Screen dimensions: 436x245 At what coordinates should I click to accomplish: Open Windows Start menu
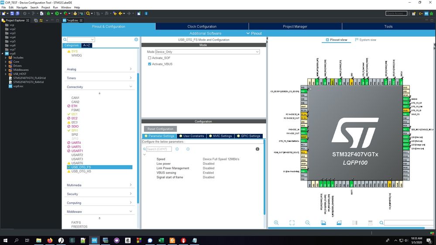[5, 240]
